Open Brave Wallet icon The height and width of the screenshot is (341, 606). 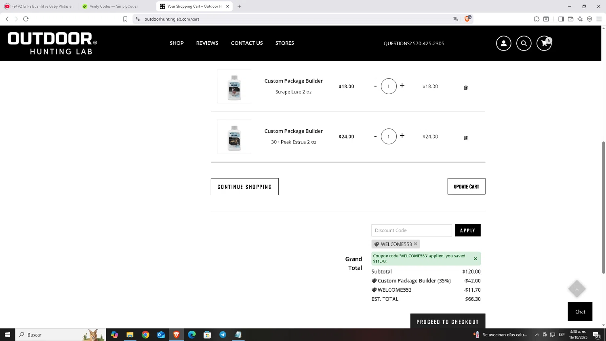click(570, 19)
